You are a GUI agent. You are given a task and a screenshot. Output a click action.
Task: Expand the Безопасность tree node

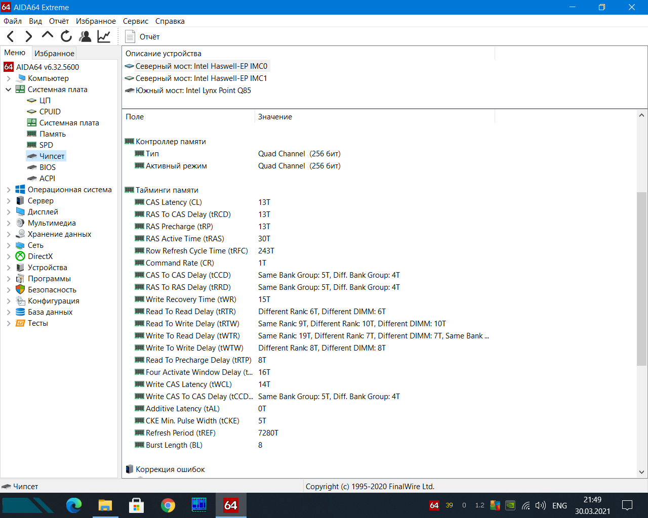(x=9, y=290)
